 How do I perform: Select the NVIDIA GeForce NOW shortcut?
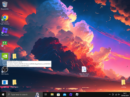5,59
